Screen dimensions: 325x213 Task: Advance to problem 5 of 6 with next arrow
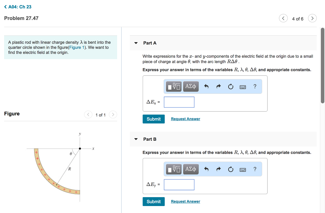click(312, 18)
